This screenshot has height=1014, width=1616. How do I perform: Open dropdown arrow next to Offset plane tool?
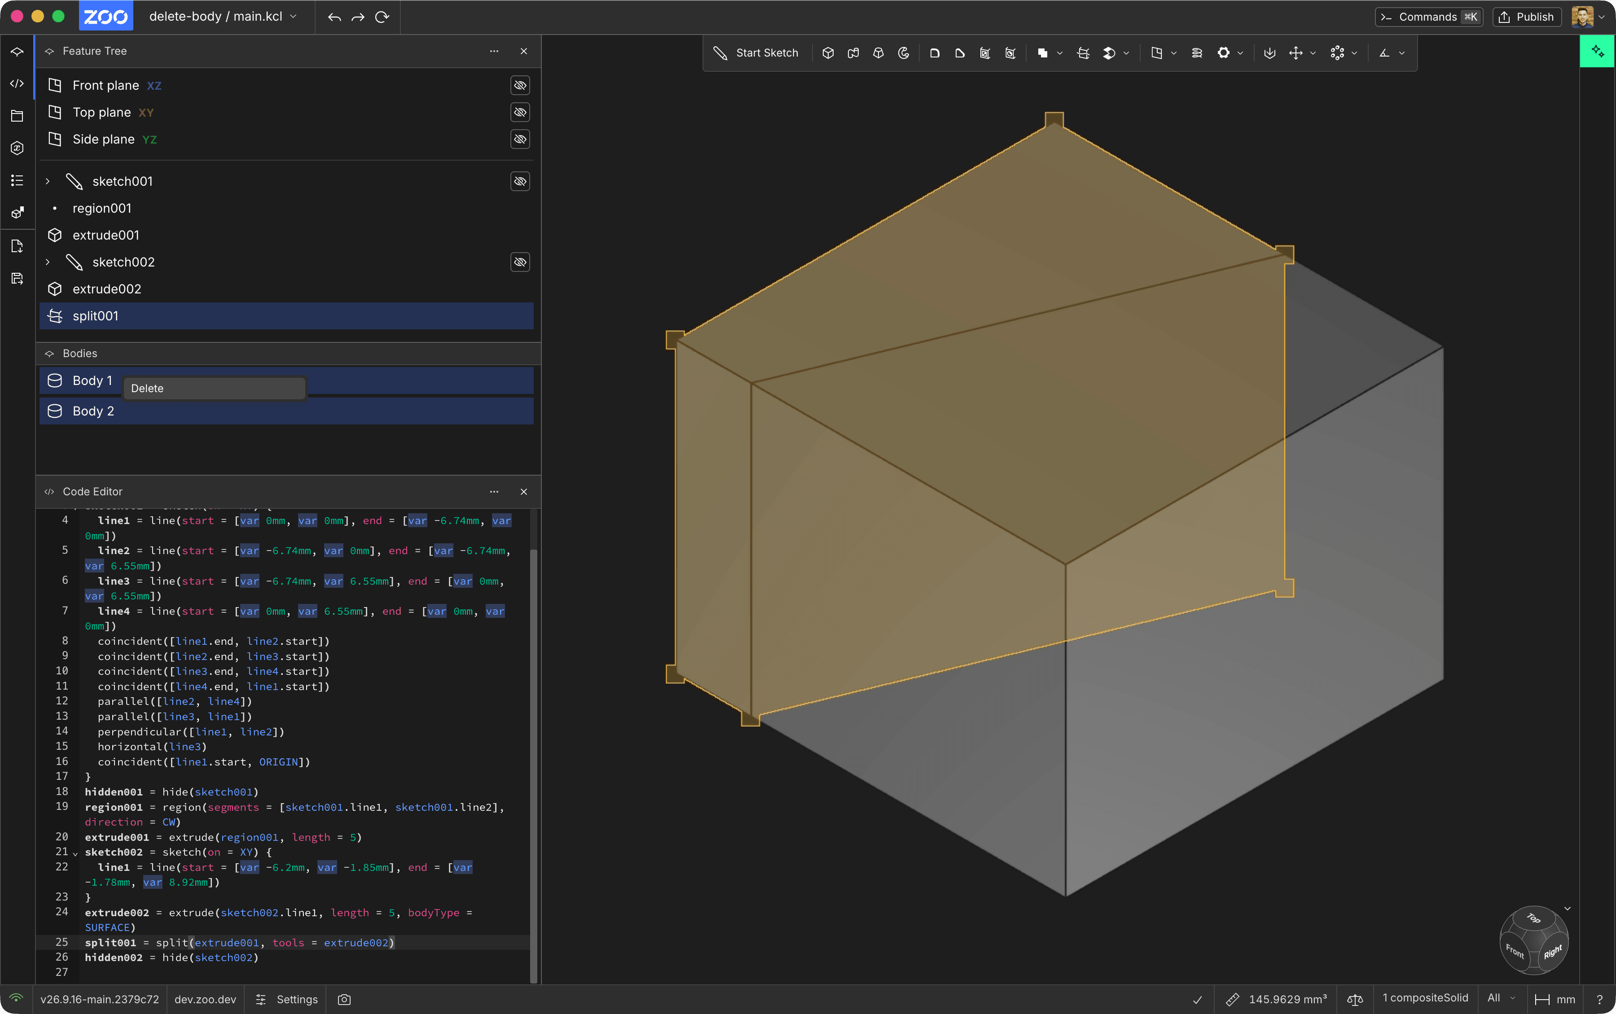click(x=1174, y=53)
